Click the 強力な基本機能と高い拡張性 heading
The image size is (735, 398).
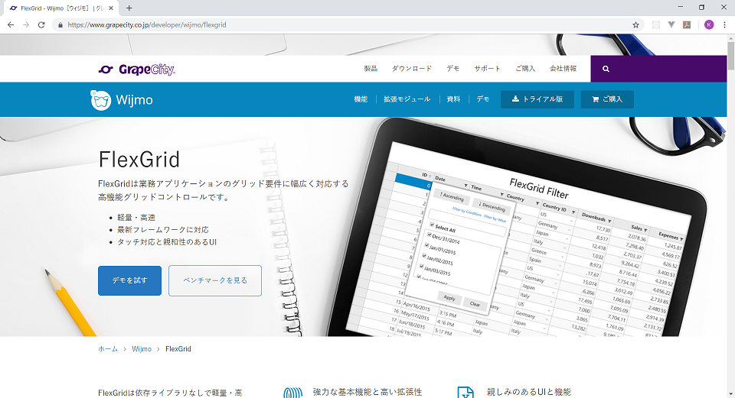(x=367, y=392)
